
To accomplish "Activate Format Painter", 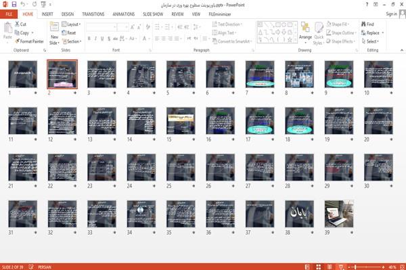I will pyautogui.click(x=29, y=41).
